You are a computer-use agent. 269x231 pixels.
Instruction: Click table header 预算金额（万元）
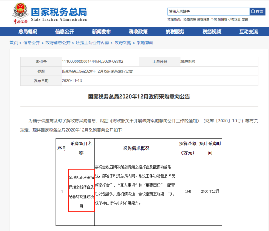coord(188,148)
